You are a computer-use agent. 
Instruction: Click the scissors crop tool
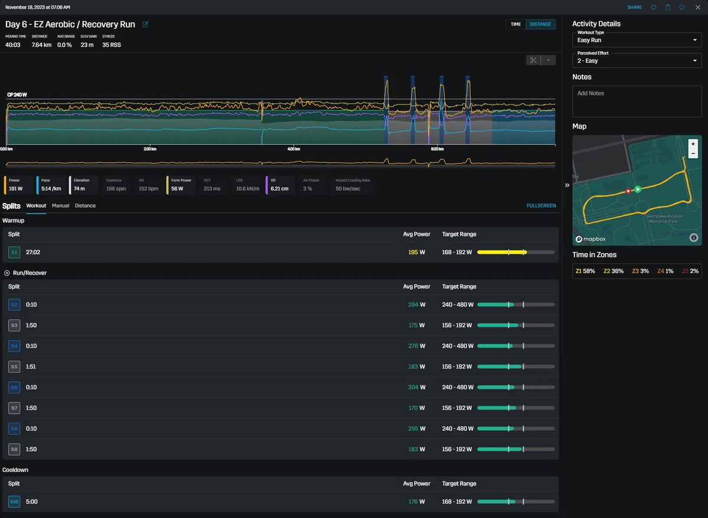[x=533, y=60]
